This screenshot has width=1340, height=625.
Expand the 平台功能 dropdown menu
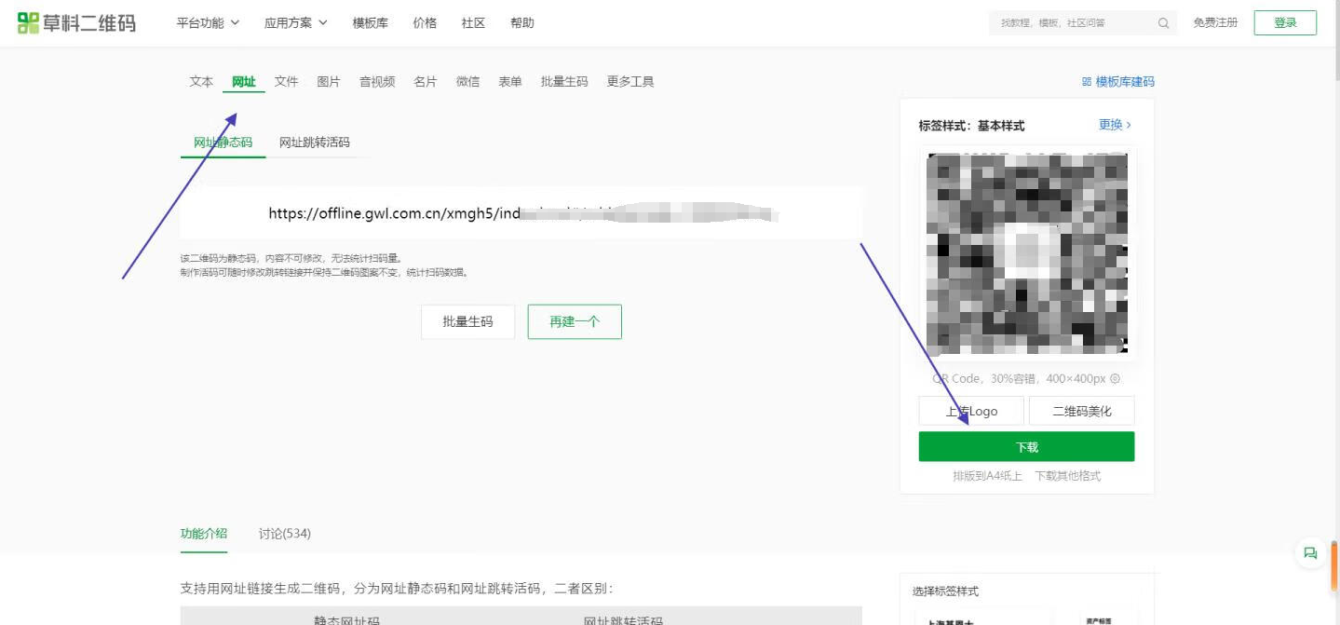[208, 23]
